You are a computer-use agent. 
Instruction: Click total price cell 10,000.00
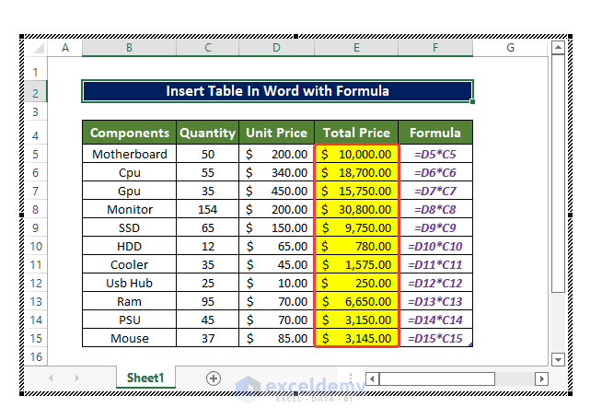[356, 154]
